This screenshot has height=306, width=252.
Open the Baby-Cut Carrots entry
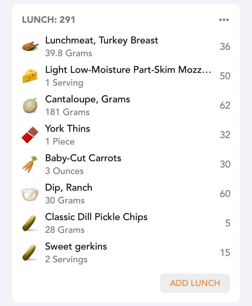83,158
